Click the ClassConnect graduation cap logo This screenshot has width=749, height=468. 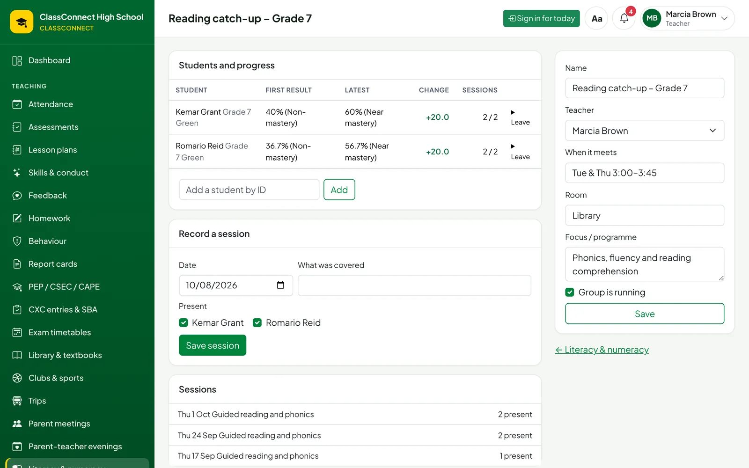coord(22,22)
